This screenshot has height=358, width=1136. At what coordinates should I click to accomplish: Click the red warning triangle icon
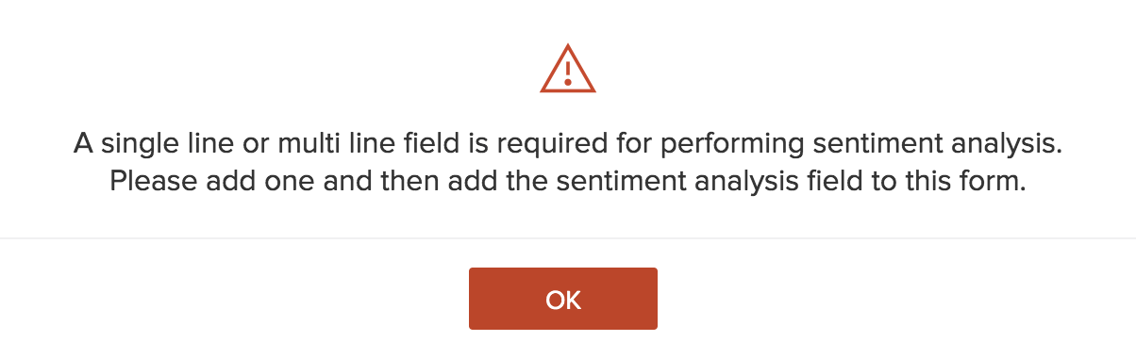[x=568, y=69]
